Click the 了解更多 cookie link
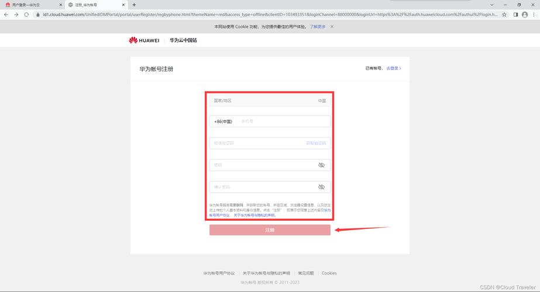The image size is (540, 292). point(318,26)
